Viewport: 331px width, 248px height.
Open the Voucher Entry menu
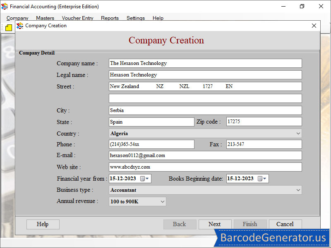(77, 18)
